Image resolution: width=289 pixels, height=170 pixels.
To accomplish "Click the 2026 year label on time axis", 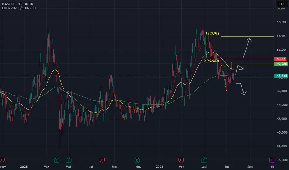I will 159,167.
